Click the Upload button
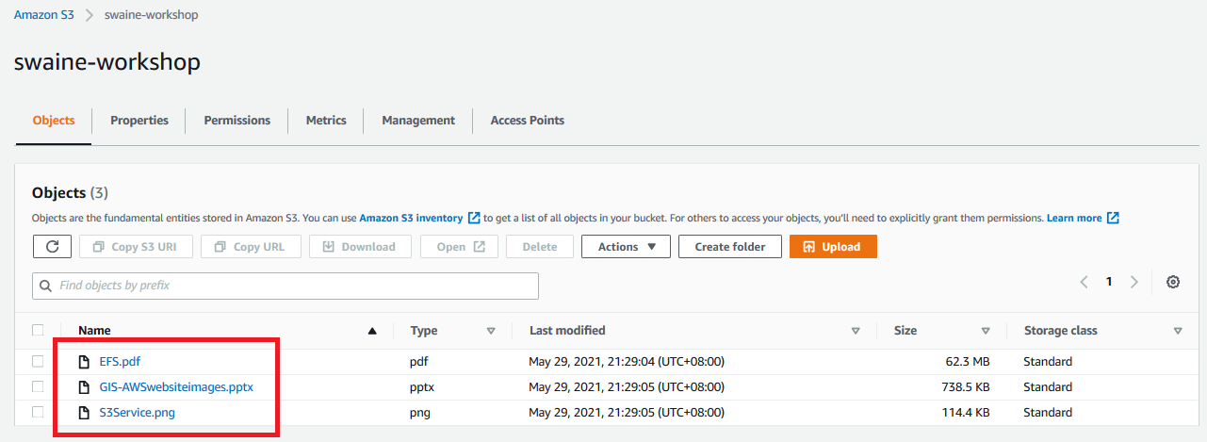The image size is (1207, 442). click(833, 247)
